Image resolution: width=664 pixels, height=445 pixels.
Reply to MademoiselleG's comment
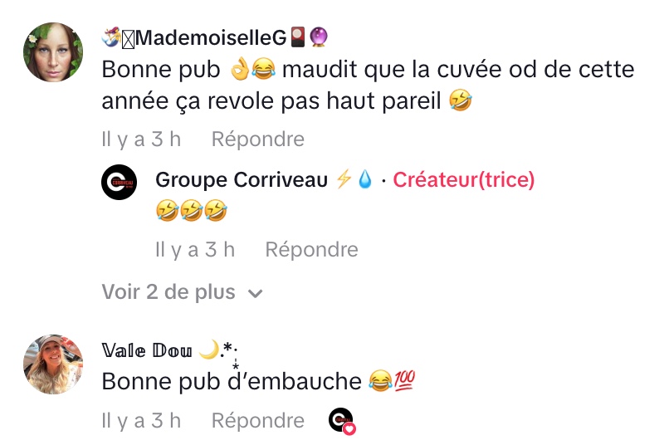pyautogui.click(x=258, y=139)
